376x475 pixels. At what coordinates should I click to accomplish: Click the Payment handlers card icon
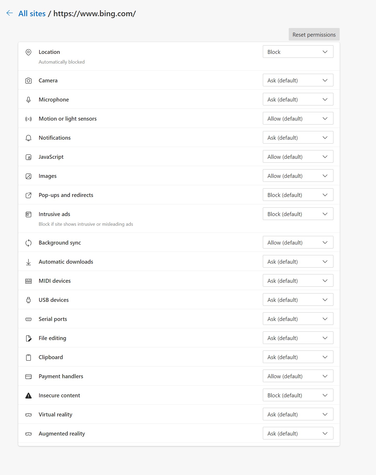(x=28, y=376)
